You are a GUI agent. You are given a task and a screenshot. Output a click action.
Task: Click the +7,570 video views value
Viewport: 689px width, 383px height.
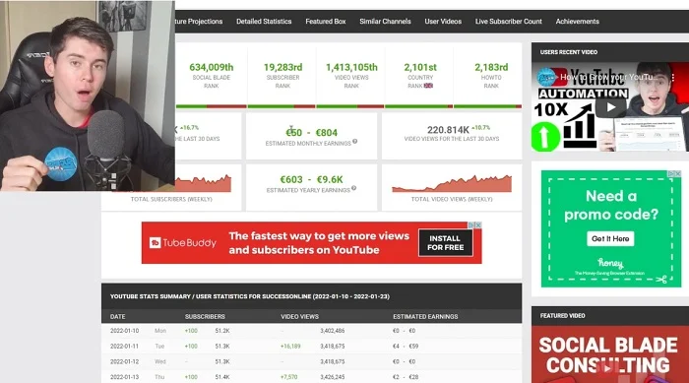[288, 377]
